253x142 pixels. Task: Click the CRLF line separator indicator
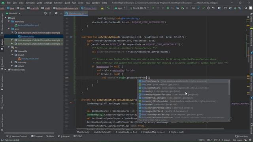pos(209,140)
